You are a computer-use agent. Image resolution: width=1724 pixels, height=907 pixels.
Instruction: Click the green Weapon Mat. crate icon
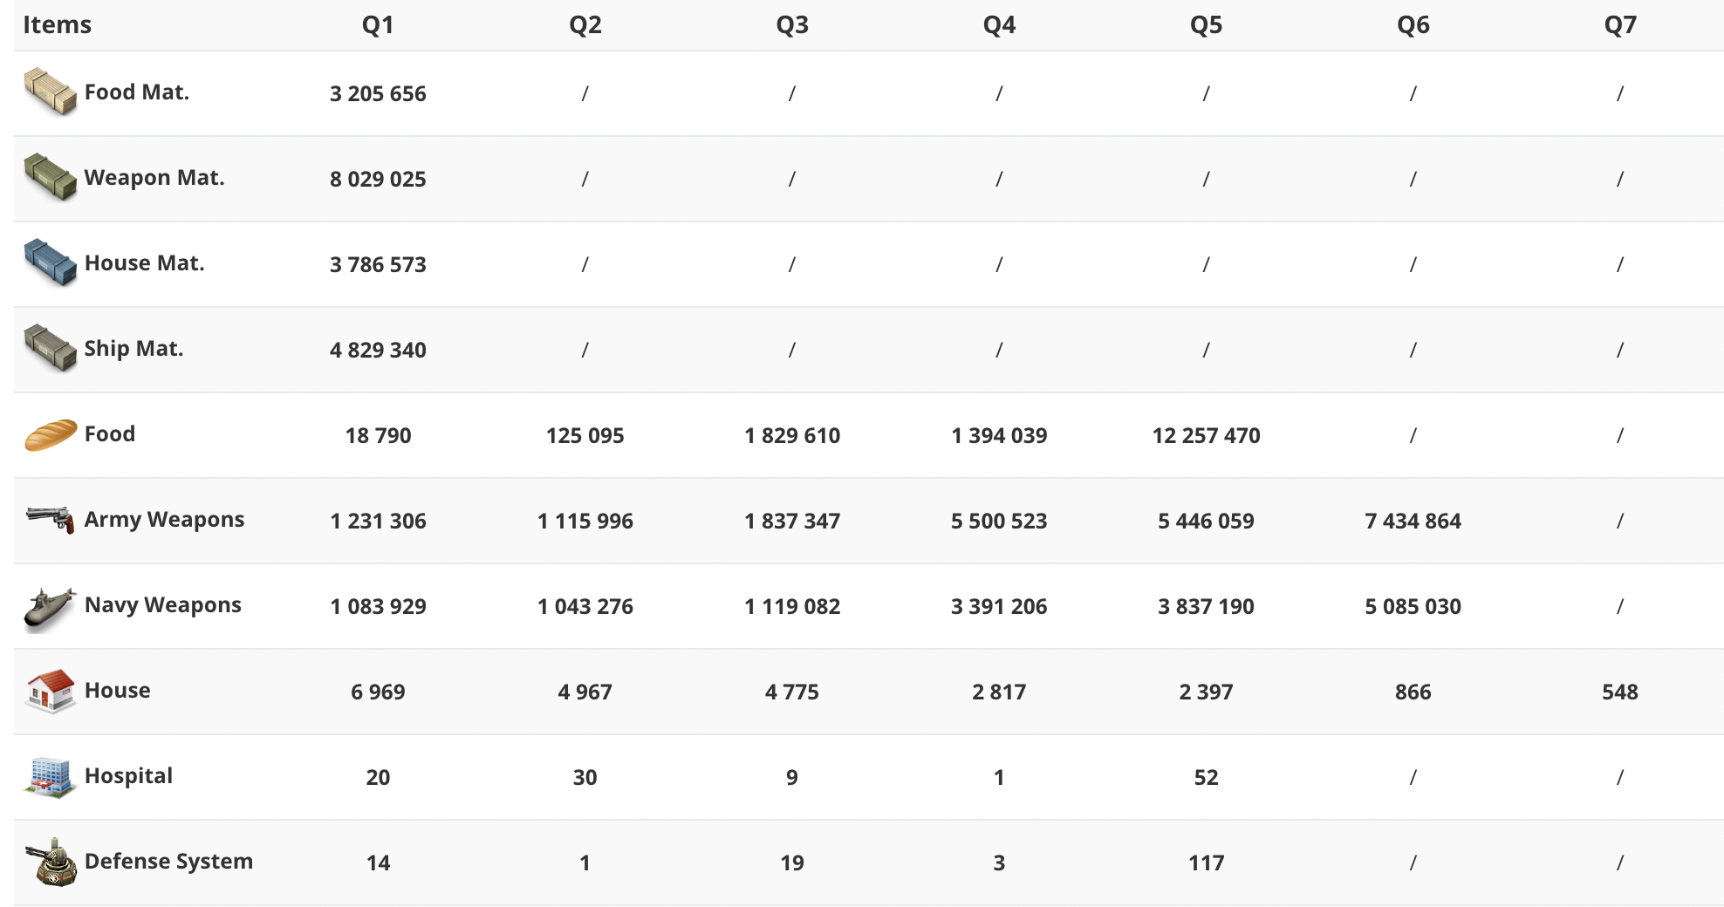[x=50, y=177]
